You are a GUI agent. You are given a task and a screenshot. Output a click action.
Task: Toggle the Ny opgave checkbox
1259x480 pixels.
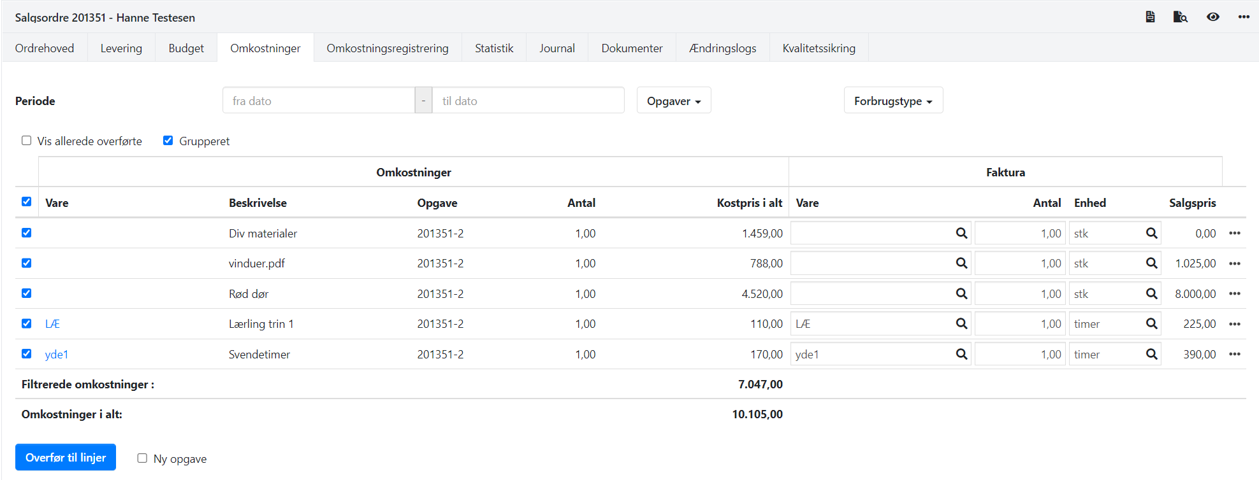pyautogui.click(x=142, y=458)
